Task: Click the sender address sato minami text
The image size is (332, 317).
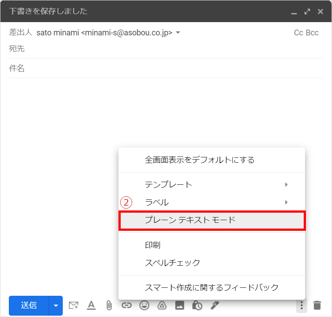Action: click(x=104, y=33)
